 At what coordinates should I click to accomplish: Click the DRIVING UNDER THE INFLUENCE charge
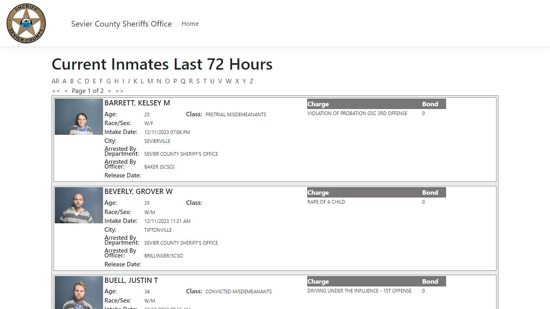point(360,290)
